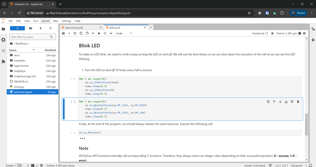This screenshot has height=167, width=316.
Task: Run the selected cell
Action: pos(93,33)
